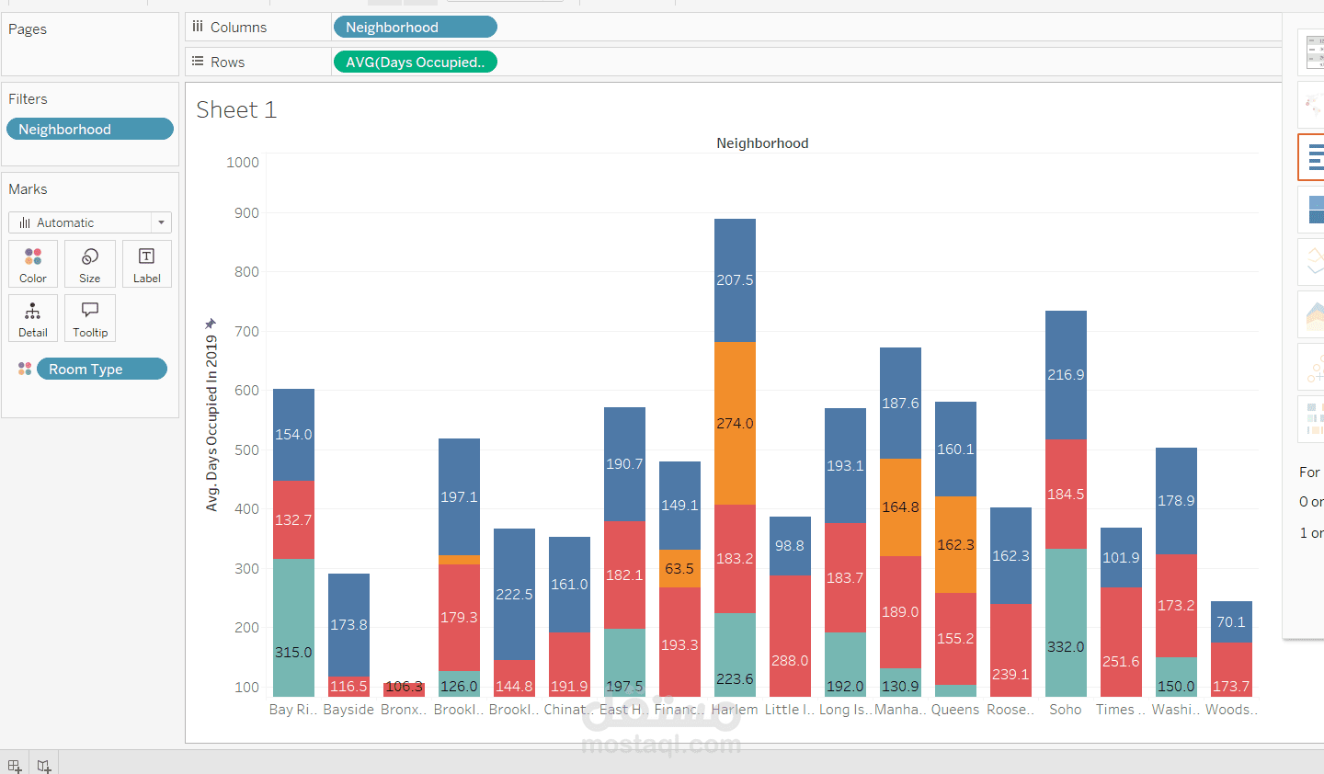Open the Tooltip editor in Marks card

pyautogui.click(x=90, y=318)
